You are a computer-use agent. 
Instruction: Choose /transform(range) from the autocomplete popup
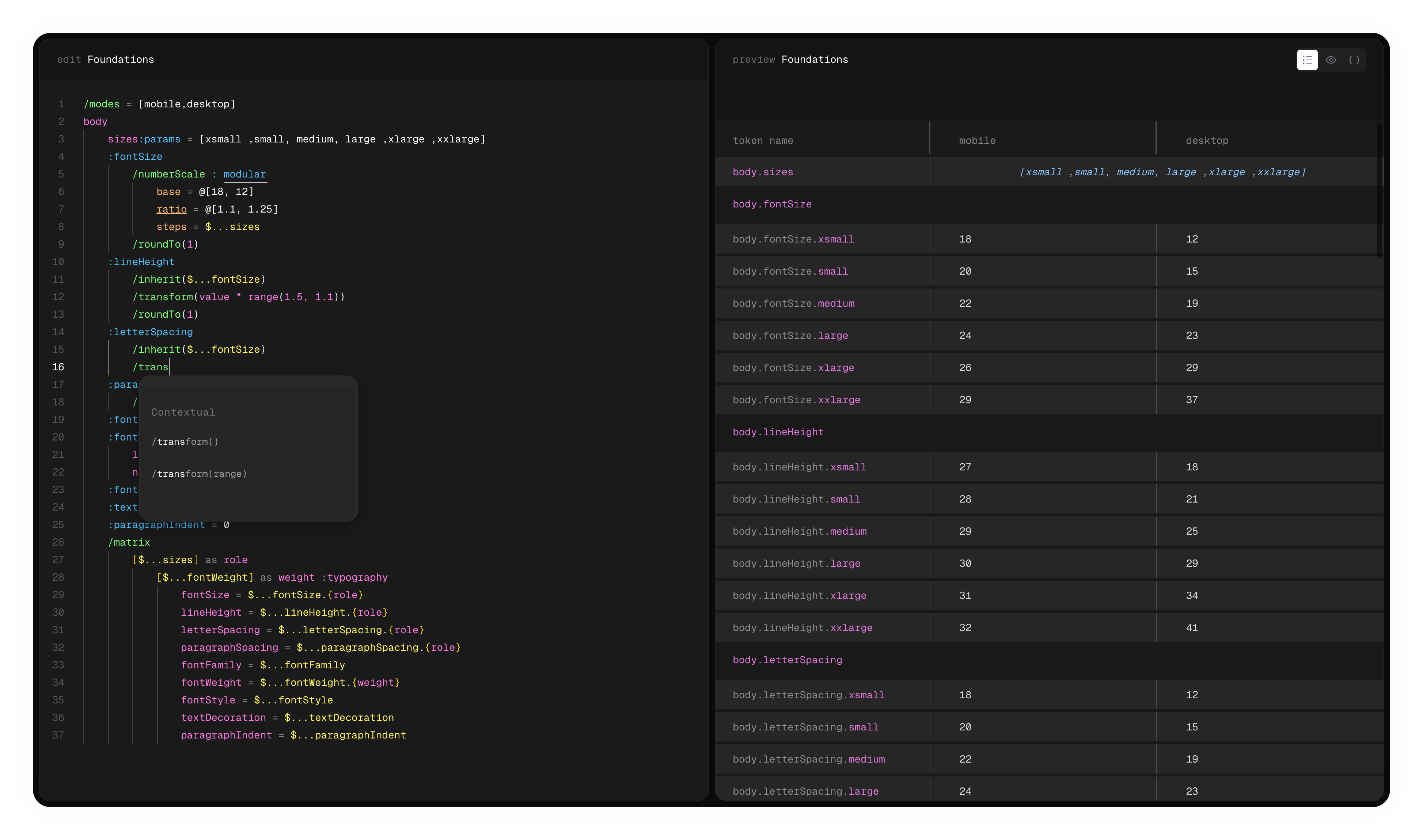coord(199,474)
